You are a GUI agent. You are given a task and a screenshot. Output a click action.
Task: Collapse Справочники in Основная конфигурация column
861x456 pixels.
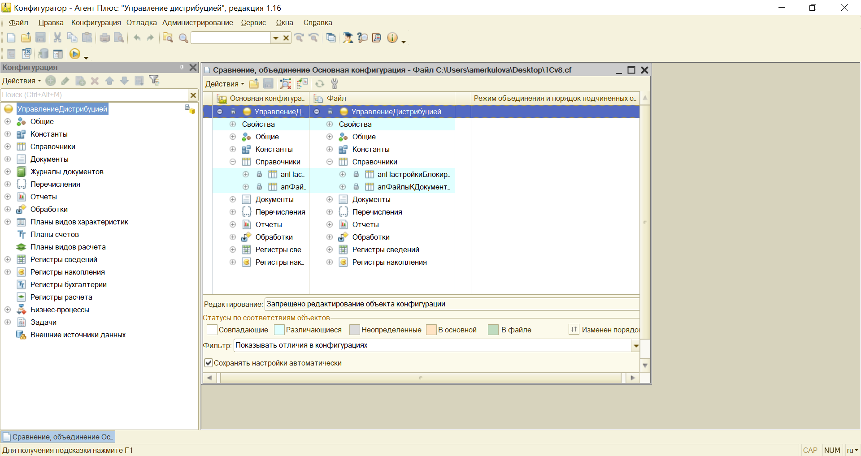point(233,162)
